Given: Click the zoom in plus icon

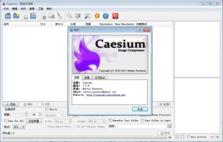Looking at the screenshot, I should [217, 137].
